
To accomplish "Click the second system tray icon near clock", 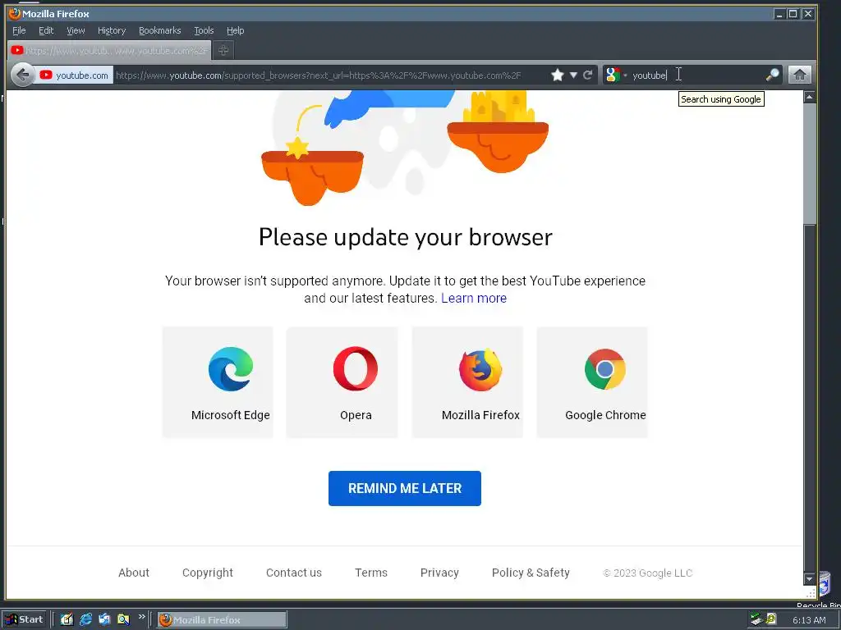I will pyautogui.click(x=771, y=619).
